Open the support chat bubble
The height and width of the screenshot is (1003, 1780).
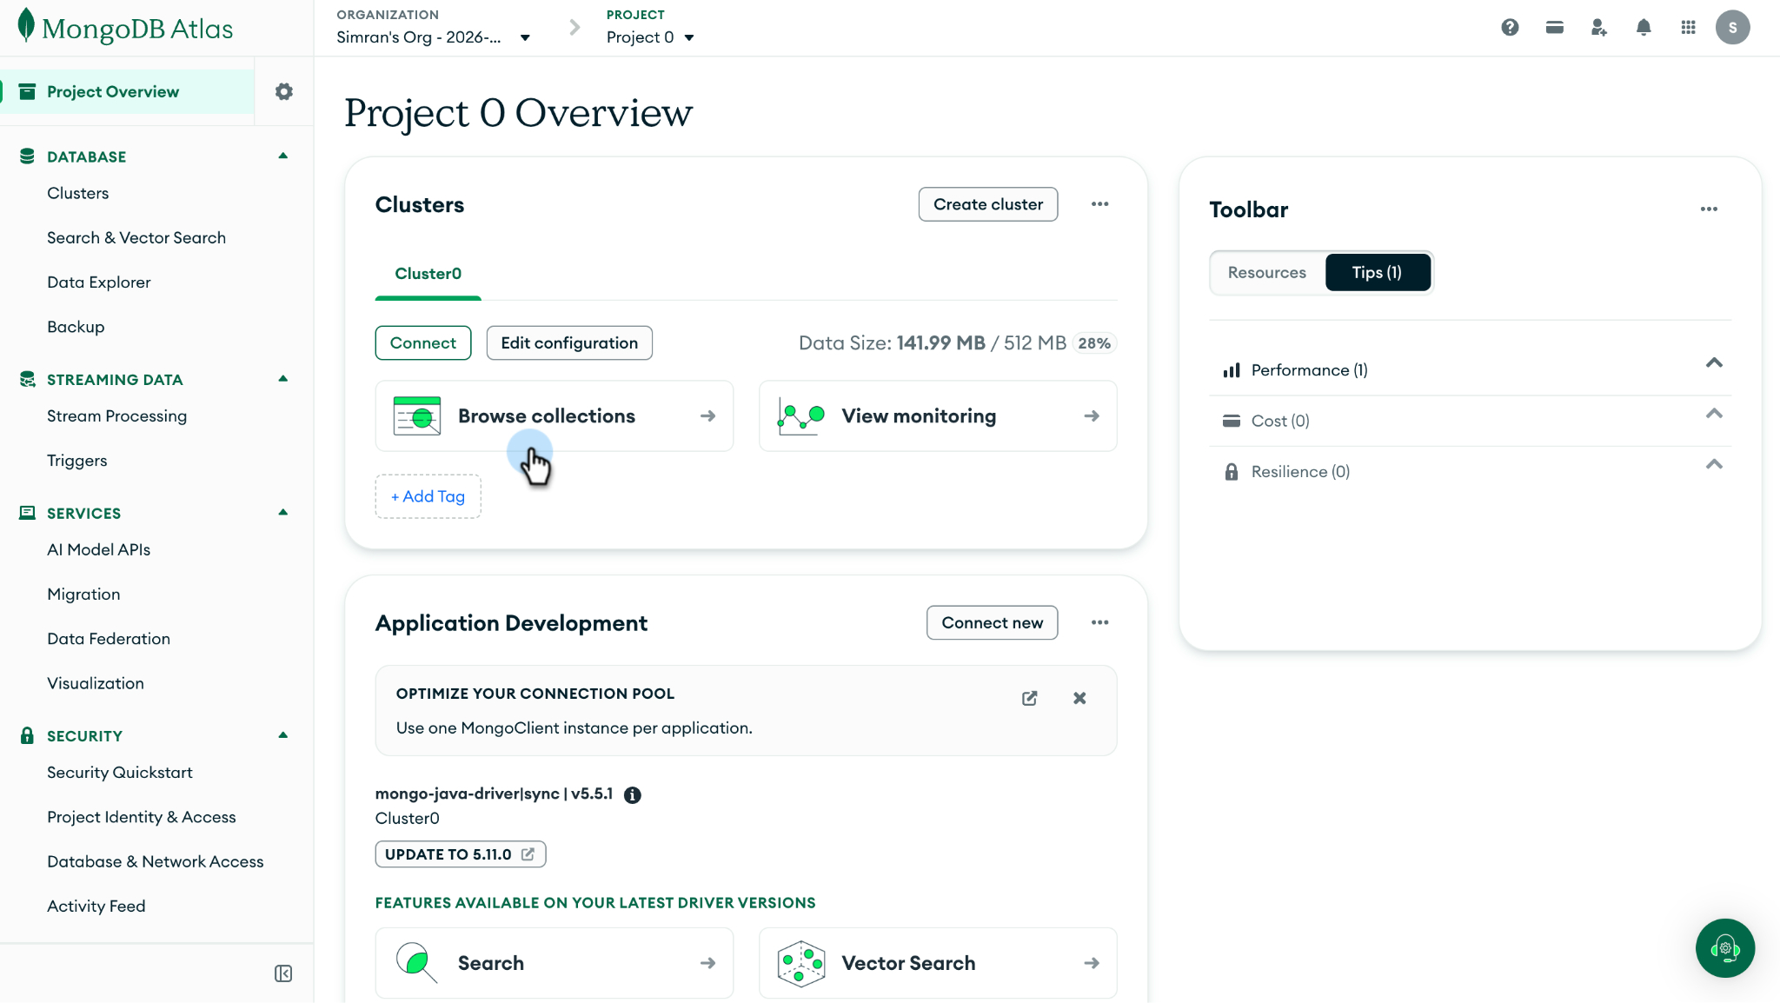(x=1725, y=948)
